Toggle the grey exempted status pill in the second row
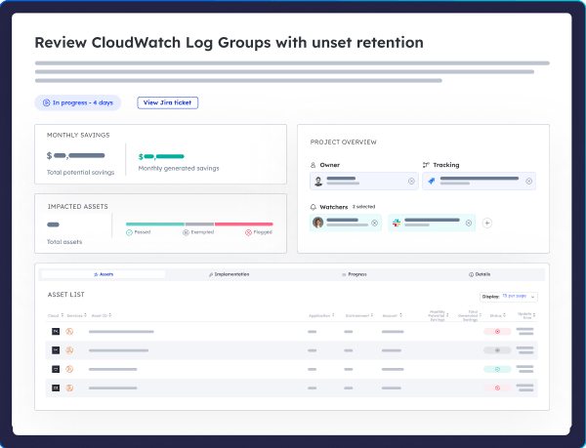The width and height of the screenshot is (586, 448). (497, 349)
